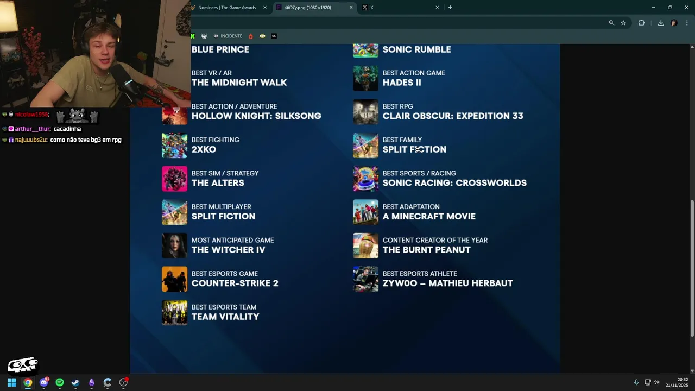Viewport: 695px width, 391px height.
Task: Click the Sonic Rumble thumbnail
Action: click(365, 51)
